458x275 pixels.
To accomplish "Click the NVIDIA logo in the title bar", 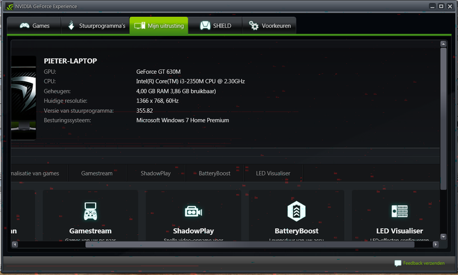I will [x=9, y=6].
